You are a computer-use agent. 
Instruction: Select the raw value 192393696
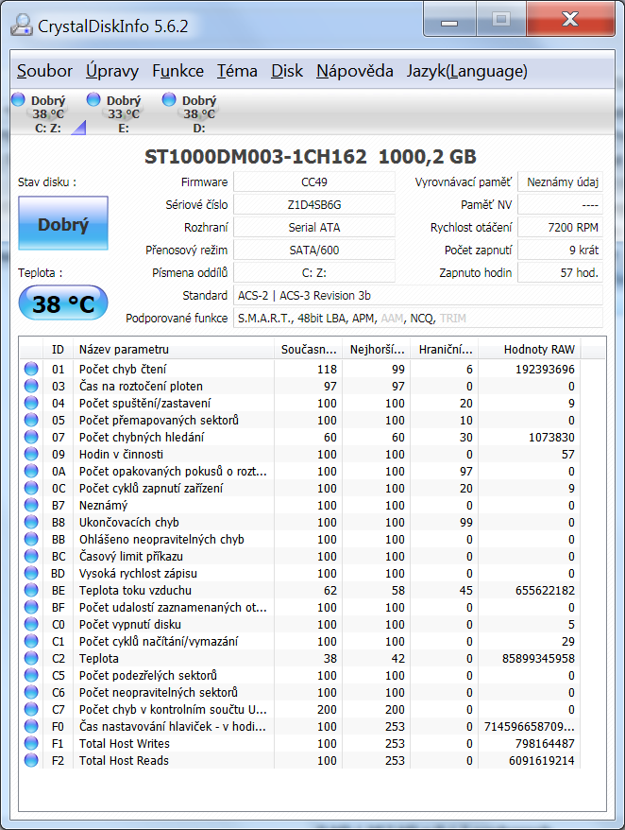click(545, 369)
